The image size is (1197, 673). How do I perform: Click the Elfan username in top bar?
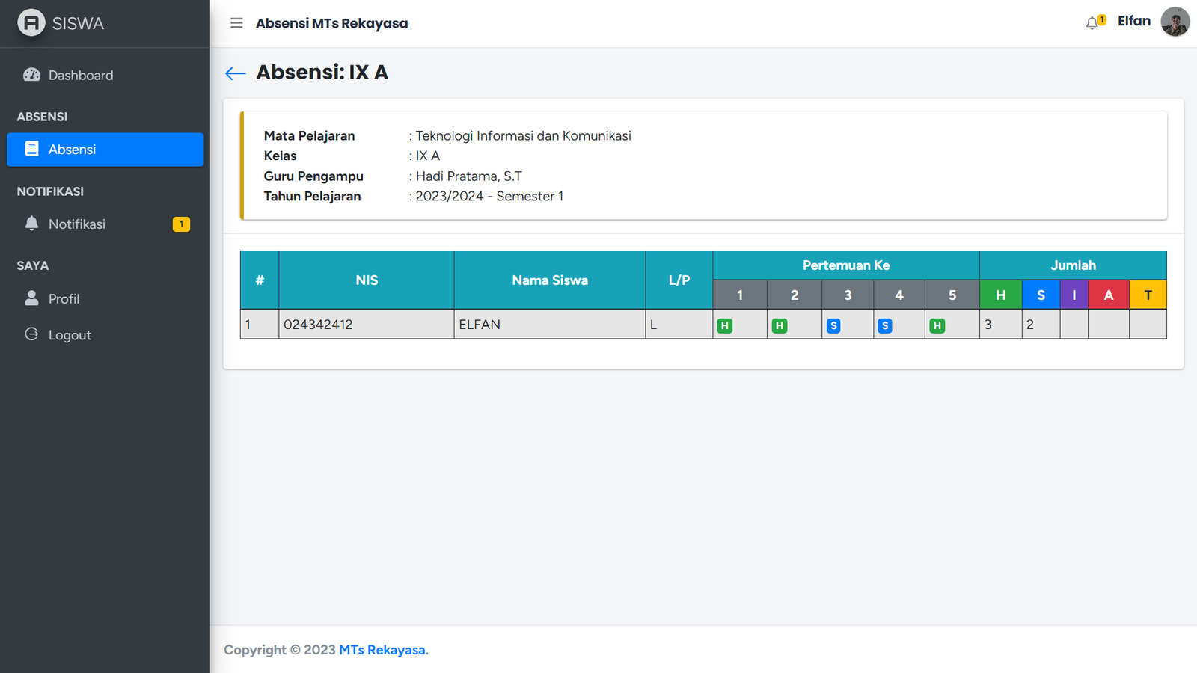(1133, 21)
